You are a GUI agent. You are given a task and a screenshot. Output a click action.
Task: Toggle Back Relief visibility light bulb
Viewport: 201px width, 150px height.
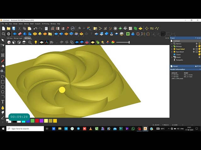(x=199, y=52)
